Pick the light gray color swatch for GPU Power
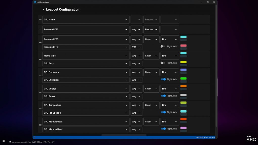The width and height of the screenshot is (258, 145). (x=183, y=95)
